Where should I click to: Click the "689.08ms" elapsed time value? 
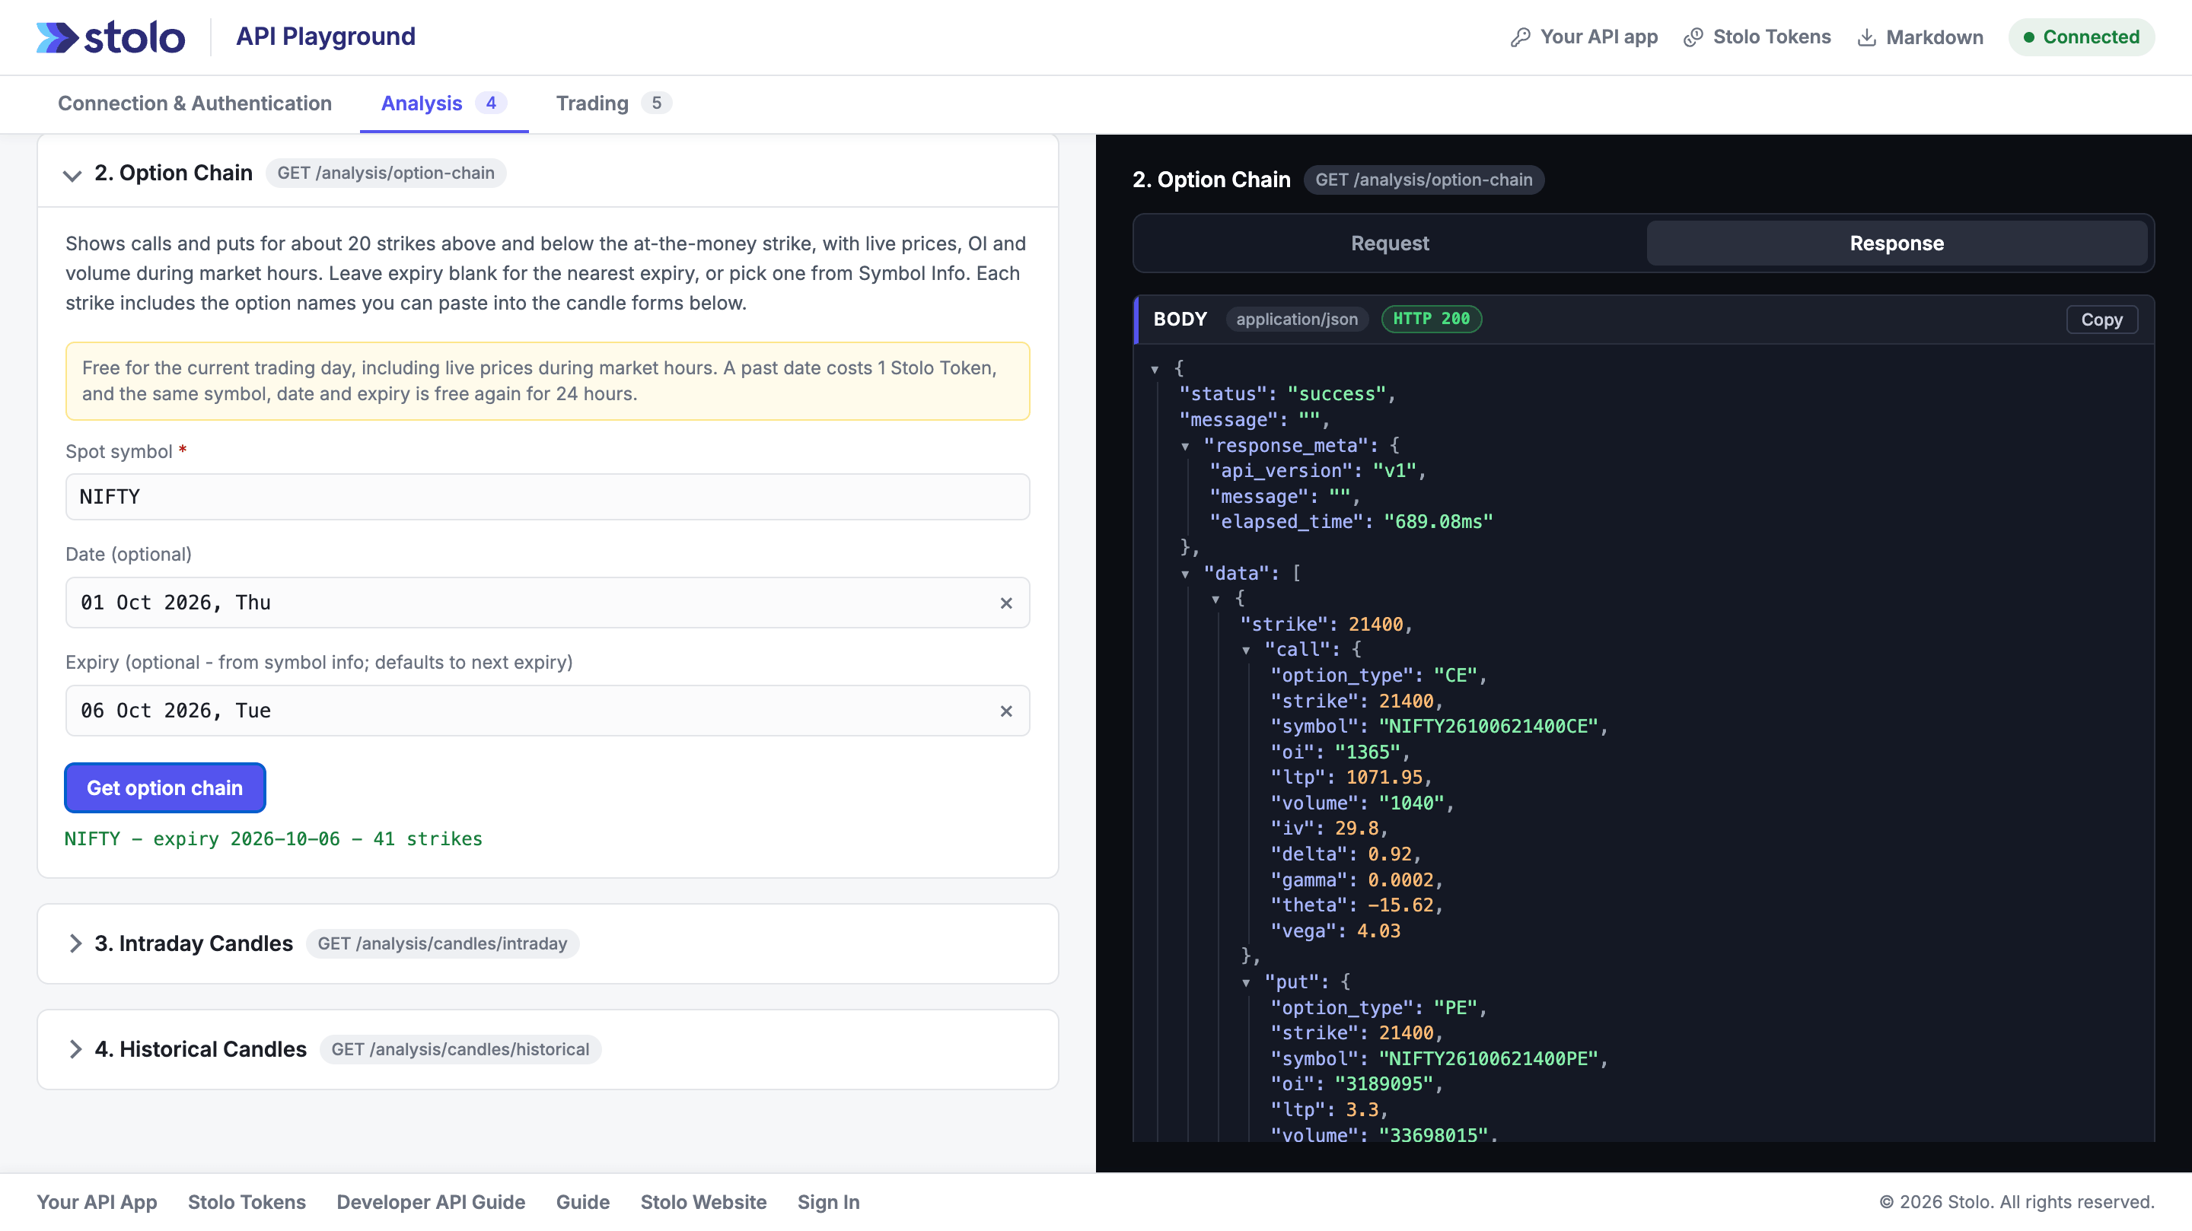point(1438,523)
